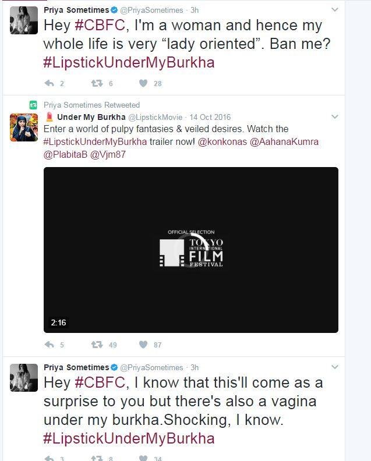Viewport: 371px width, 461px height.
Task: Click the #CBFC hashtag in first tweet
Action: pyautogui.click(x=100, y=25)
